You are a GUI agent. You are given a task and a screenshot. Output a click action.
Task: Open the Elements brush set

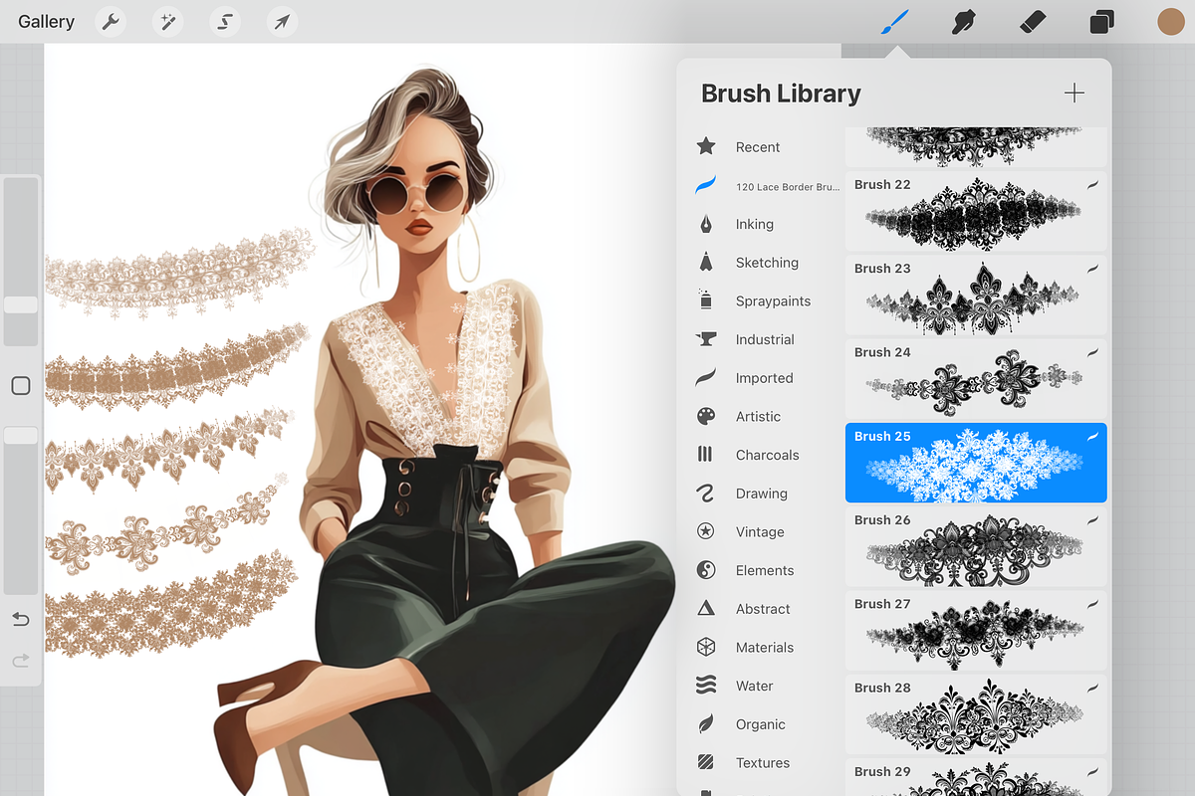[765, 571]
